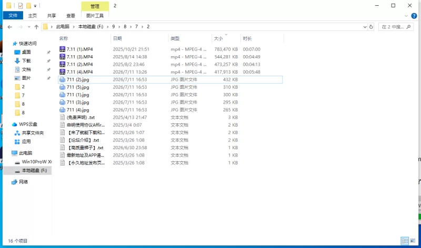
Task: Open 快速访问 in the navigation pane
Action: click(x=28, y=44)
